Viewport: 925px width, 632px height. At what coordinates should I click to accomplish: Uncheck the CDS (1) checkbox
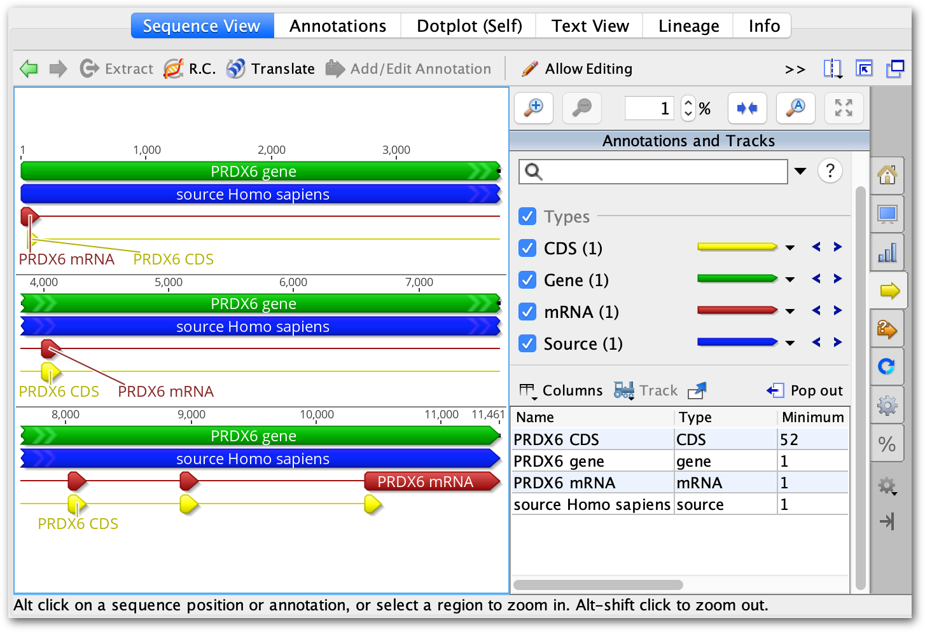click(527, 248)
